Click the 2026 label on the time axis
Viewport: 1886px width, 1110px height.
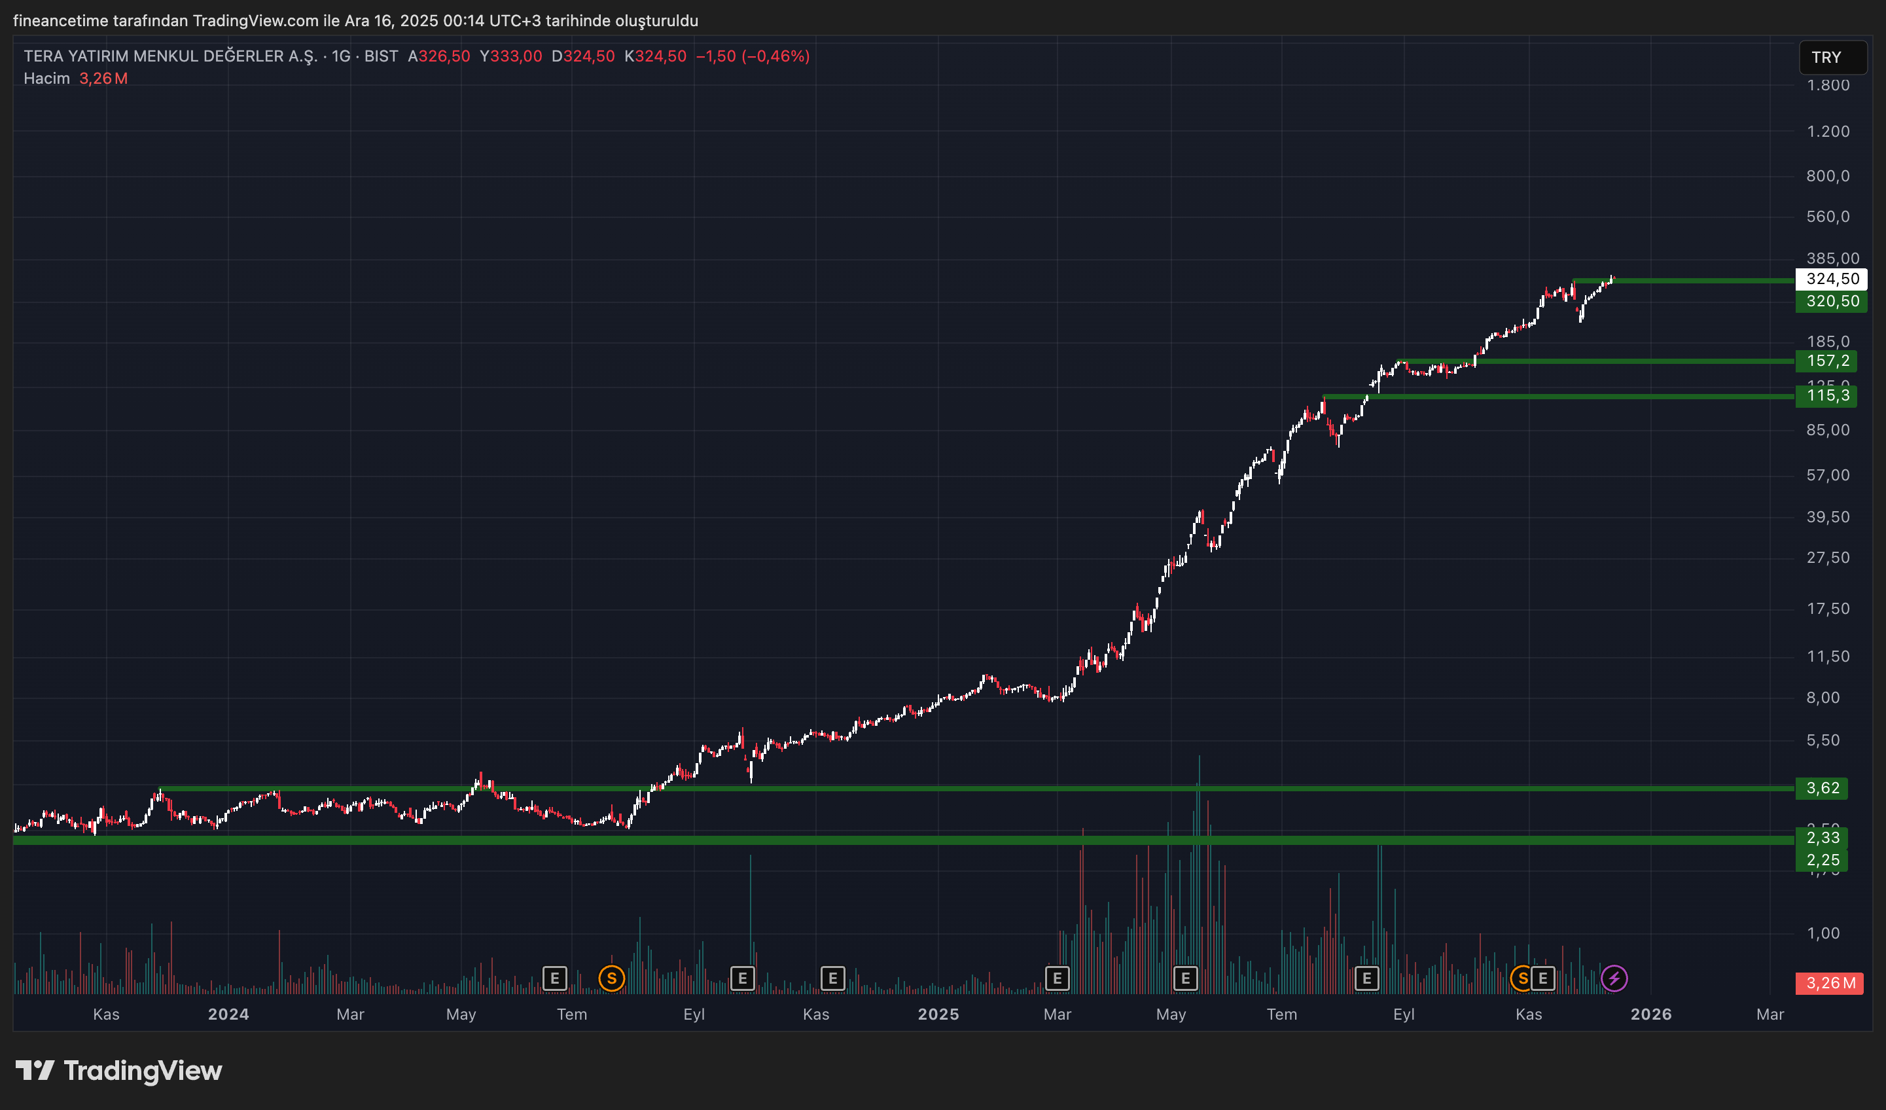(1650, 1014)
